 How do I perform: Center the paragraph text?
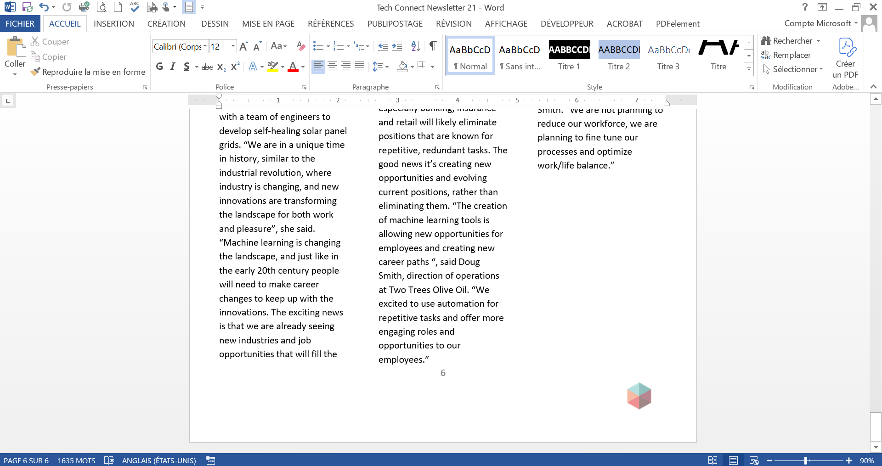click(x=332, y=67)
